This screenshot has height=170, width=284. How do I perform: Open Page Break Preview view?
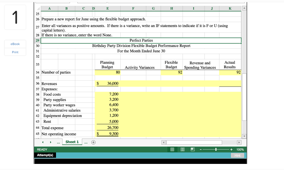coord(192,149)
